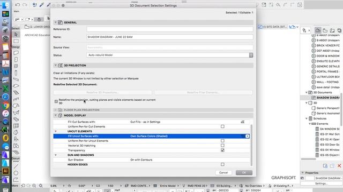
Task: Expand the FLOOR PLAN PROJECTION panel
Action: (x=56, y=110)
